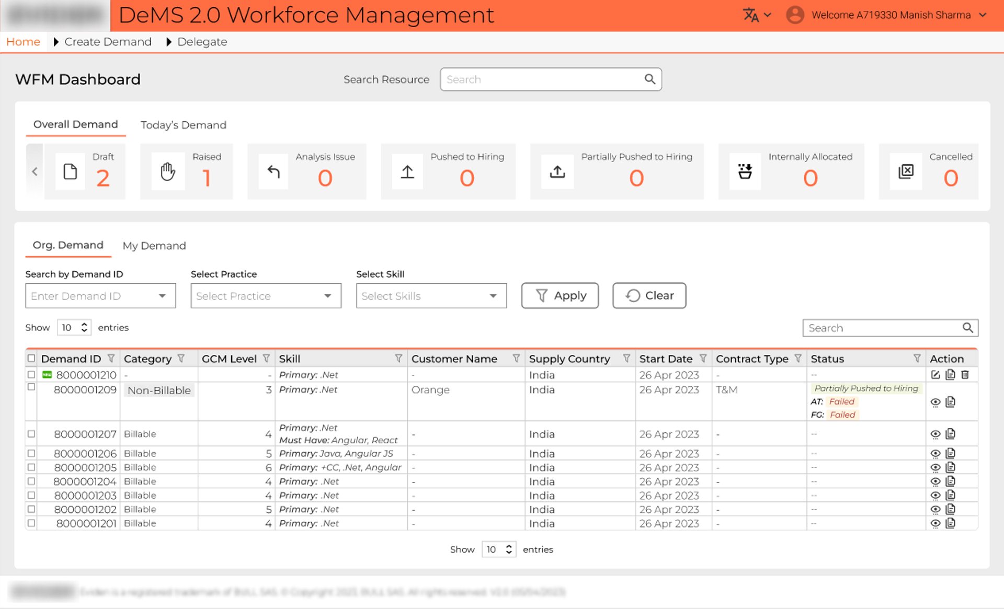This screenshot has width=1004, height=609.
Task: Open the Raised hand card icon
Action: click(168, 171)
